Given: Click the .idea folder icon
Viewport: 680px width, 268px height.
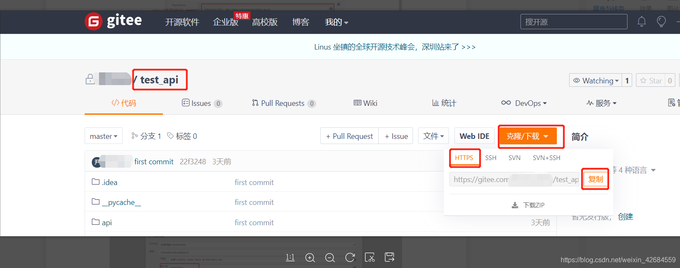Looking at the screenshot, I should (96, 182).
